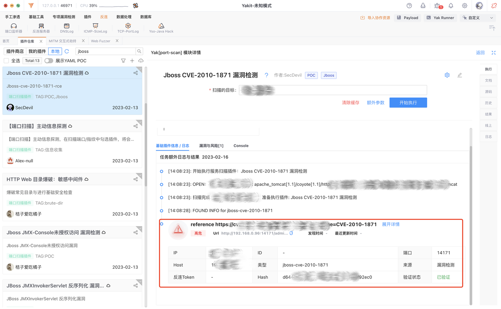Open the bug report icon with red badge
The image size is (501, 309).
438,6
